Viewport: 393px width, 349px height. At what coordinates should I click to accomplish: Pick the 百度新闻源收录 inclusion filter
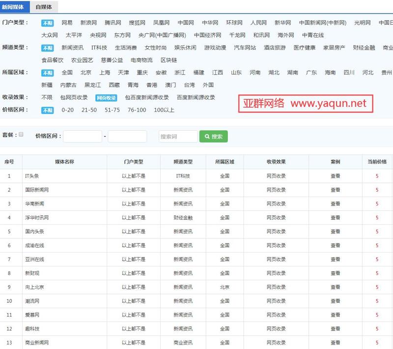coord(196,97)
